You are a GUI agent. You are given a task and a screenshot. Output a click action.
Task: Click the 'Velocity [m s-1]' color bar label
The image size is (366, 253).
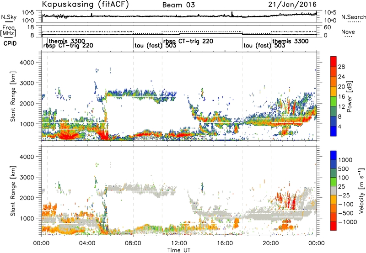361,190
